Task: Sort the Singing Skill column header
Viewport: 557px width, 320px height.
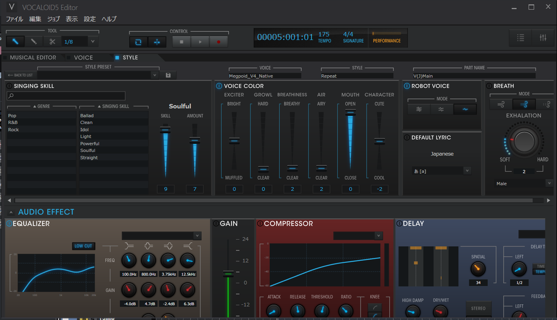Action: tap(113, 107)
